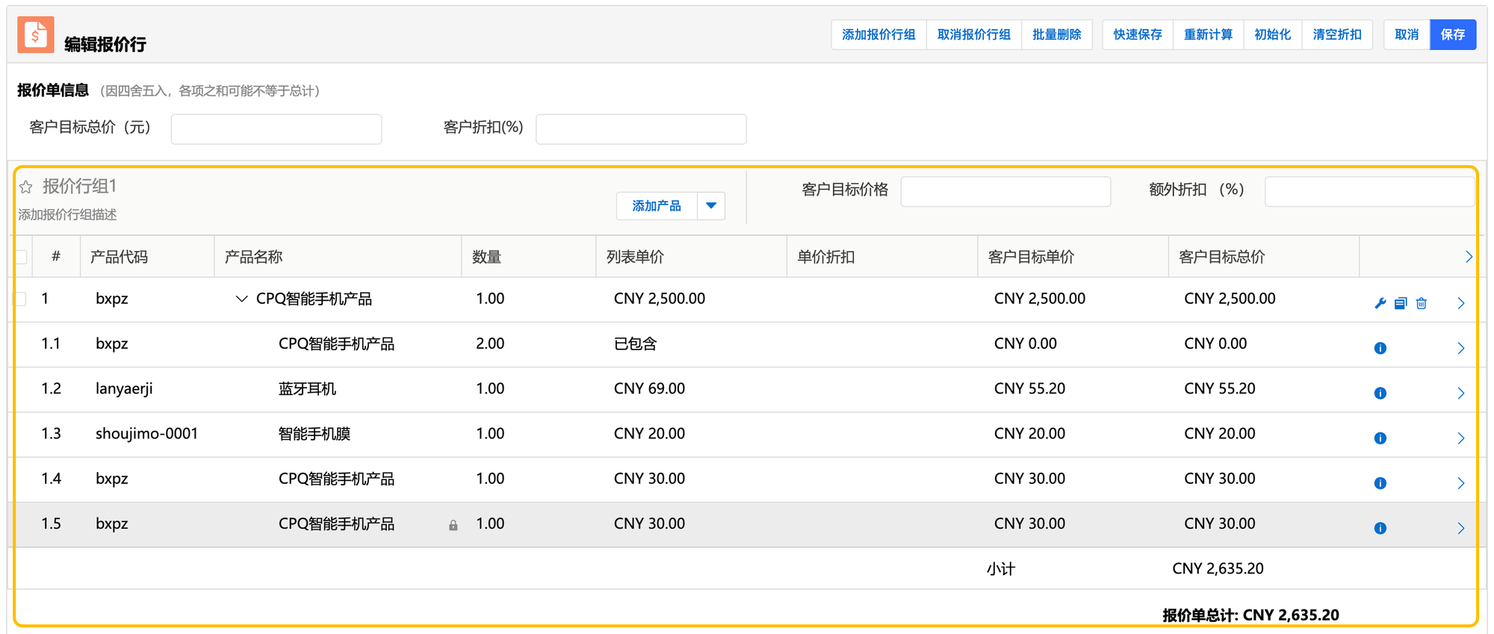Click the 重新计算 toolbar button
Screen dimensions: 1494x634
tap(1208, 35)
